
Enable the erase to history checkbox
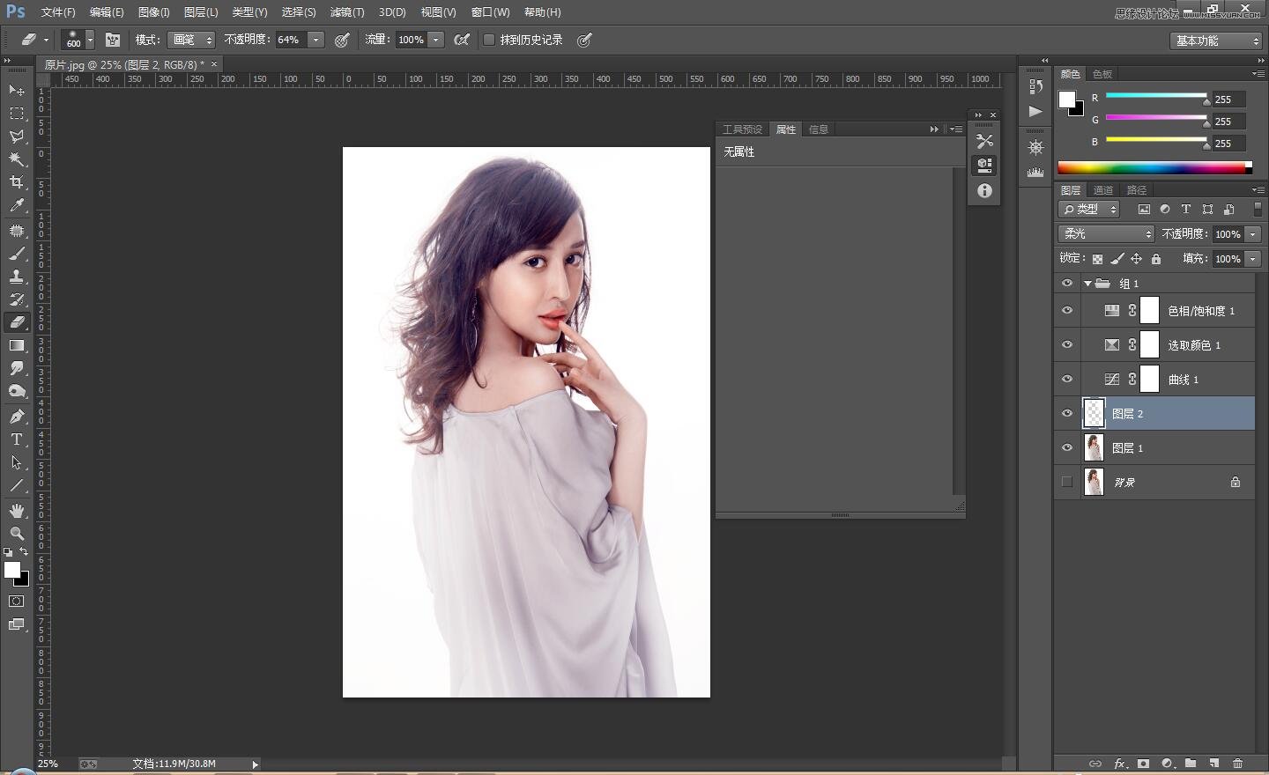489,40
